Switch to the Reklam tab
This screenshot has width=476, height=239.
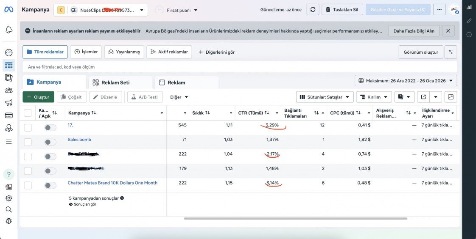(187, 82)
